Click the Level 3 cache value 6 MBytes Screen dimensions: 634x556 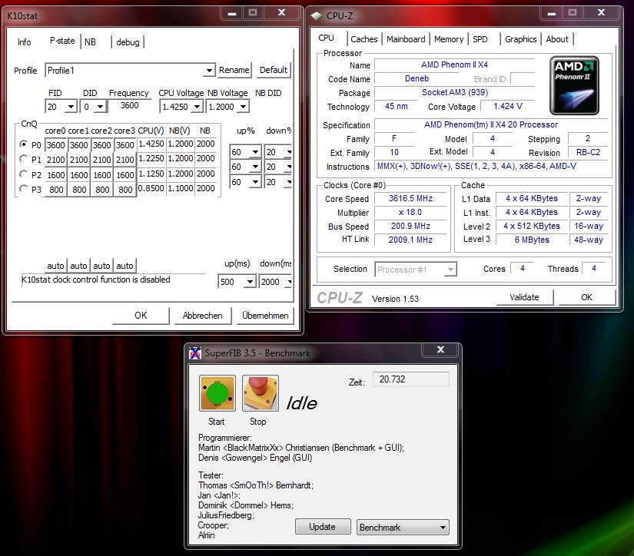(532, 240)
